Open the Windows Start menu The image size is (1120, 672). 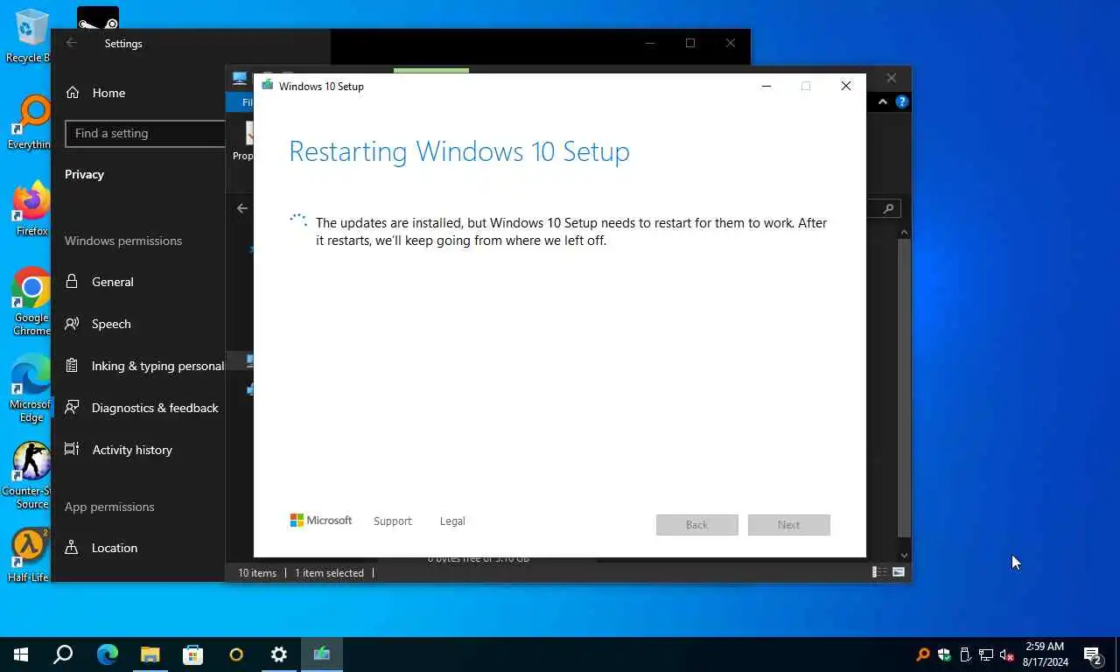tap(21, 654)
